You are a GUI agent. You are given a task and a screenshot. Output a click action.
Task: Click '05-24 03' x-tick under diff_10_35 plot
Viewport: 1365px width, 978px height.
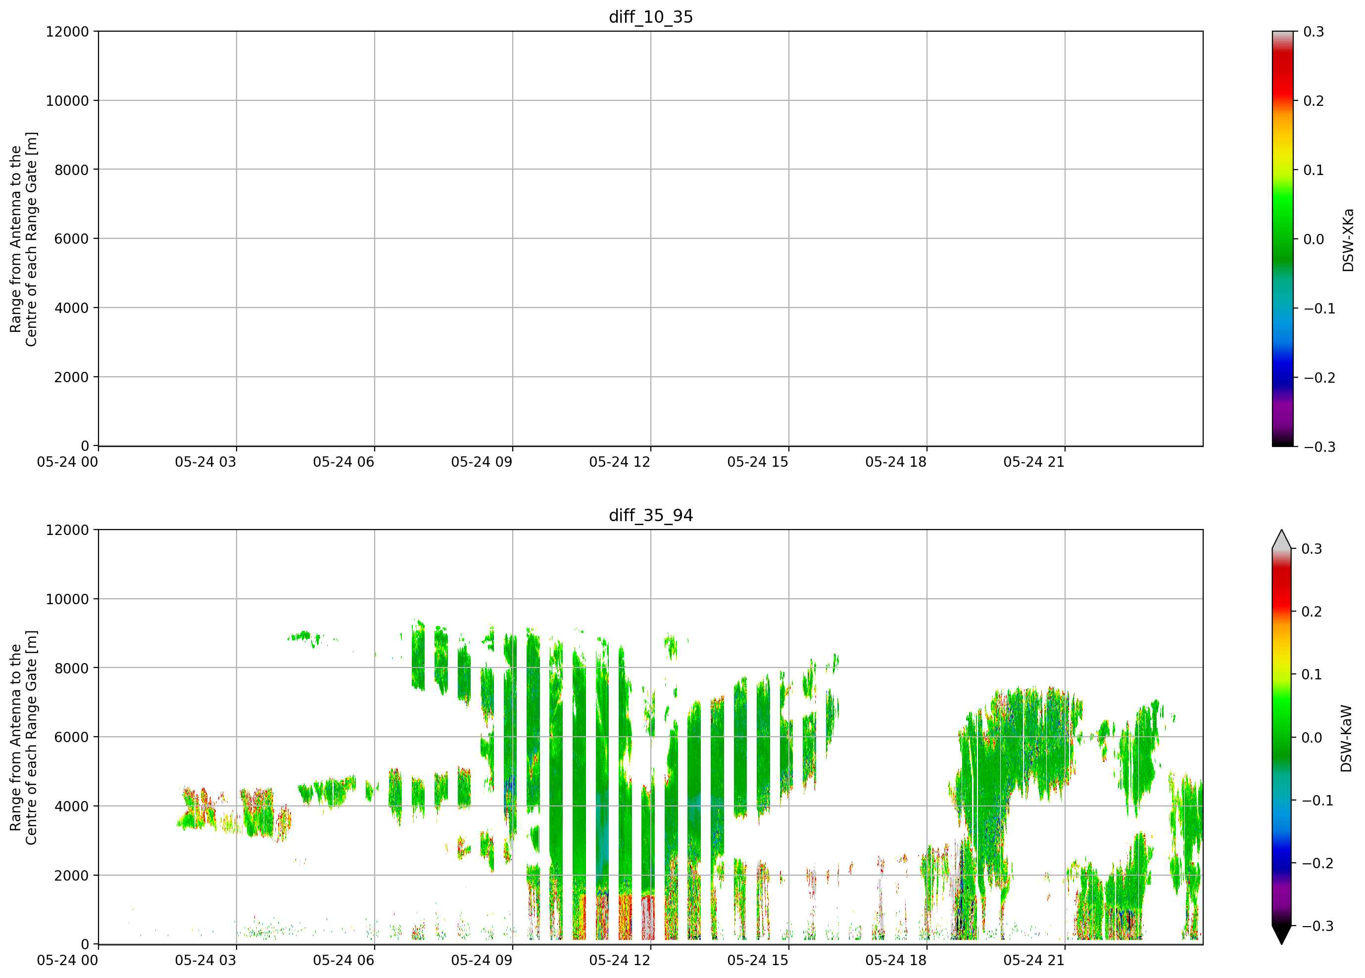206,462
